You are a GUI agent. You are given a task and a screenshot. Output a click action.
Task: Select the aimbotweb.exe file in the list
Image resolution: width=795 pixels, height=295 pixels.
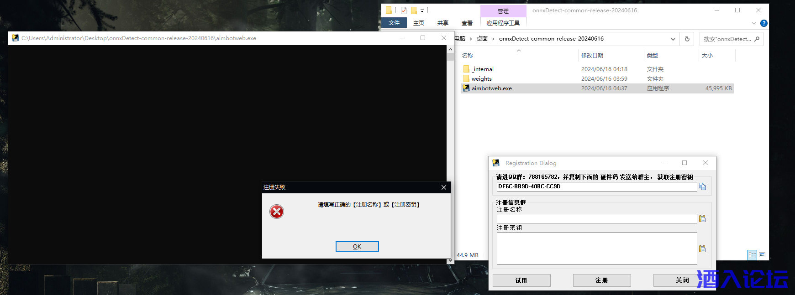pos(491,88)
